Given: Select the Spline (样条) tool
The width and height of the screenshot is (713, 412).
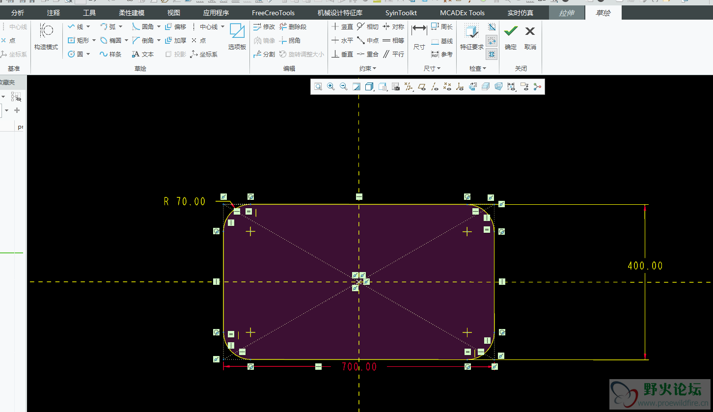Looking at the screenshot, I should (x=110, y=54).
